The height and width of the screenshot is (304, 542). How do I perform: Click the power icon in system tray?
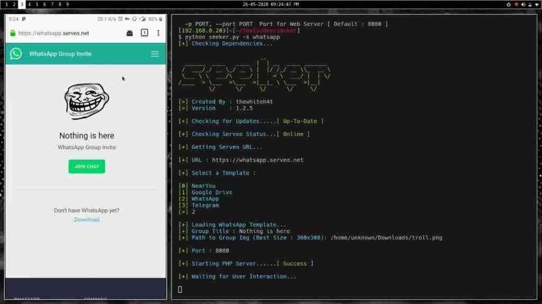coord(509,4)
